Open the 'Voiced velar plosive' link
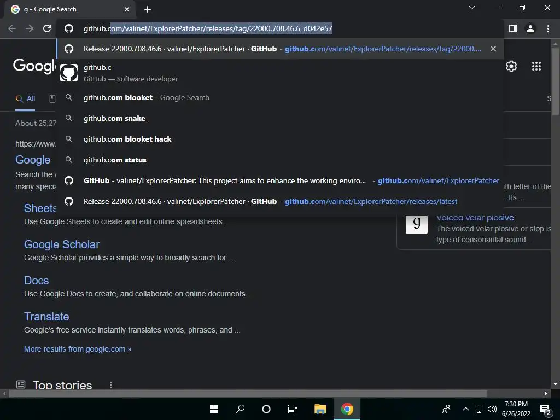The image size is (560, 420). pos(475,218)
